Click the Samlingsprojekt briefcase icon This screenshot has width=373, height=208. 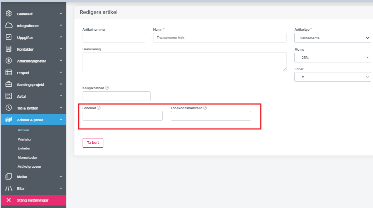9,85
